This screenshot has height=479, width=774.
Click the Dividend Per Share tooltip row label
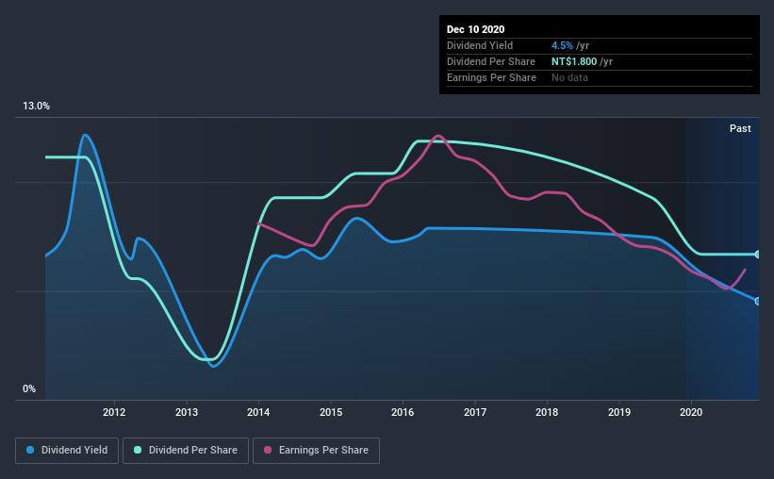[x=490, y=61]
